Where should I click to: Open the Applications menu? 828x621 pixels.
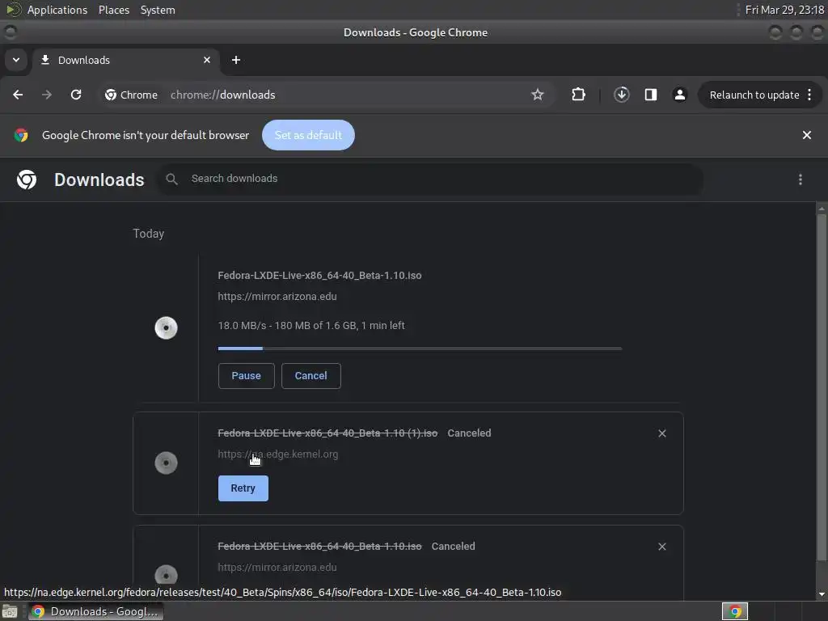pos(57,10)
